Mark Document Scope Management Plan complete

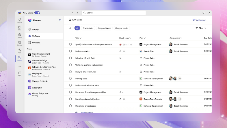[x=70, y=92]
